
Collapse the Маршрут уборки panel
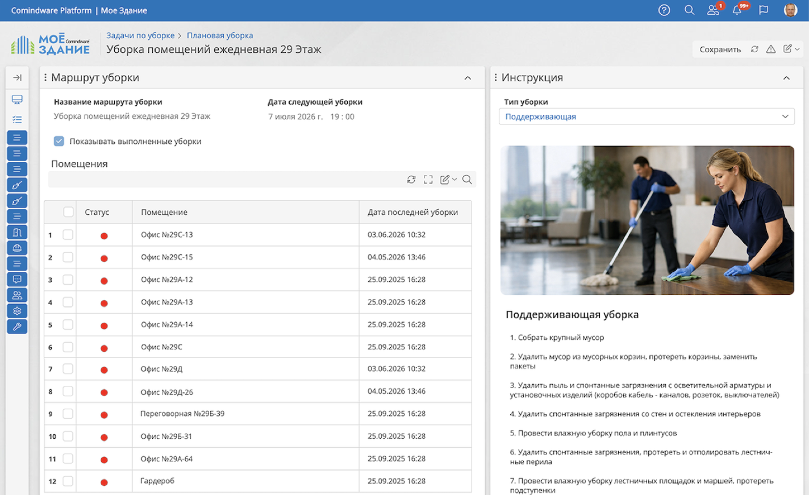468,78
